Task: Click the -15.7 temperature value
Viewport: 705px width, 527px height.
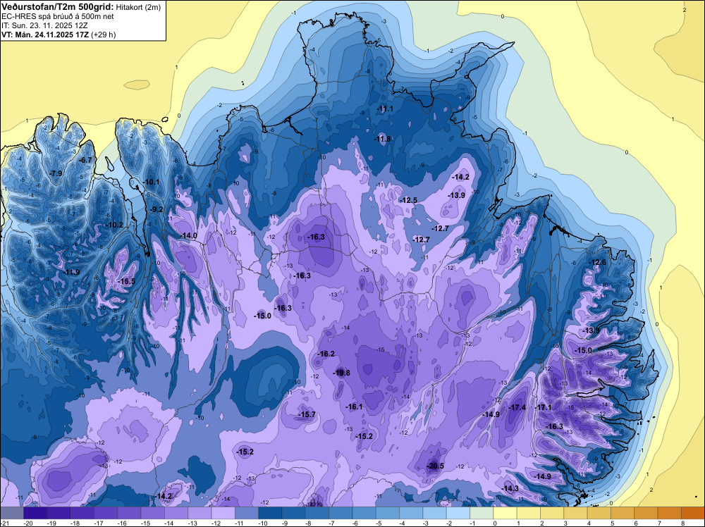Action: tap(307, 415)
